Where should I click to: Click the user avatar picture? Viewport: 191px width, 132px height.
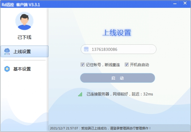[24, 21]
